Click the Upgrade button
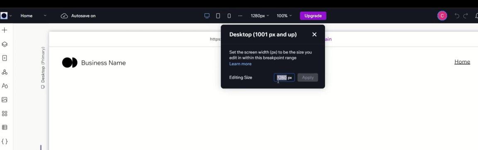 [x=313, y=16]
